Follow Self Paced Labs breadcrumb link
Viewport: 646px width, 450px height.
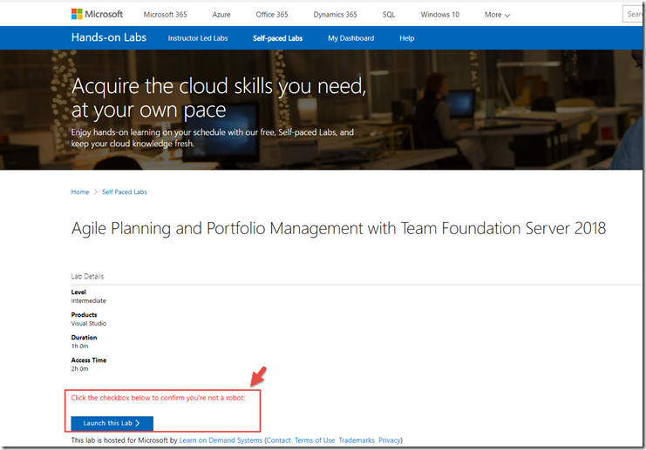coord(125,192)
